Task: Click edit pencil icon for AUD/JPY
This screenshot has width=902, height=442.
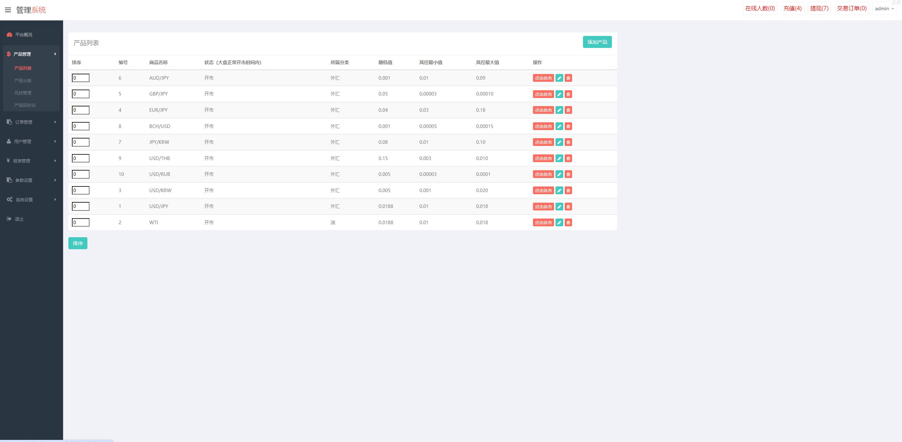Action: point(559,78)
